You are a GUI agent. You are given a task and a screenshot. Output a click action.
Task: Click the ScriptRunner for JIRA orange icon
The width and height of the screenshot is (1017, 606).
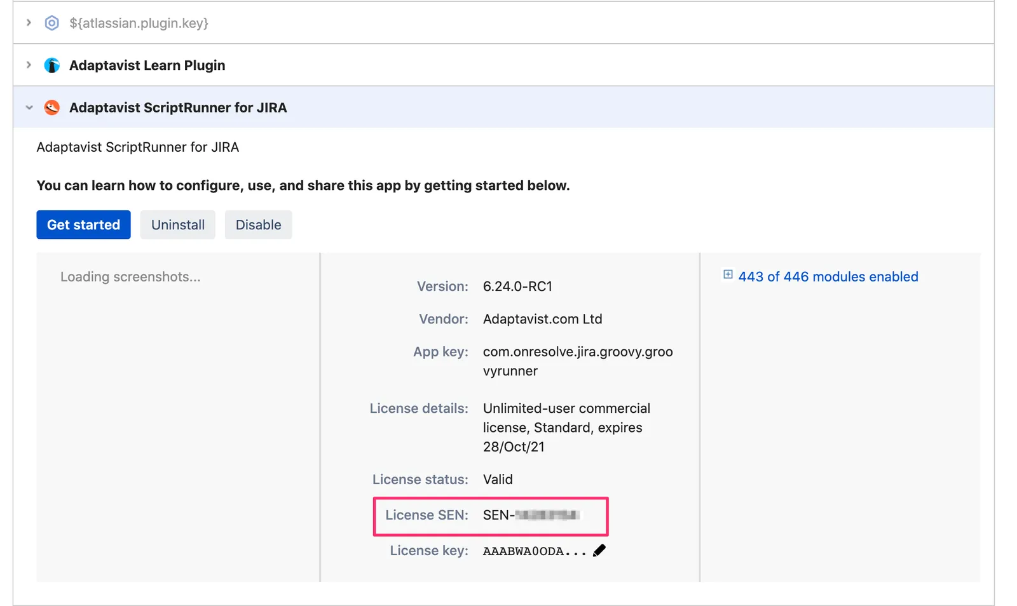pos(52,107)
